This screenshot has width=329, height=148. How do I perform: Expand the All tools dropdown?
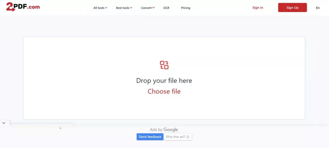[100, 8]
